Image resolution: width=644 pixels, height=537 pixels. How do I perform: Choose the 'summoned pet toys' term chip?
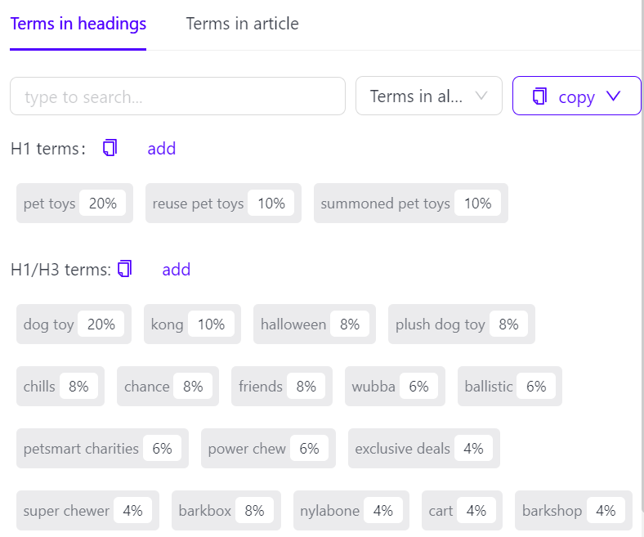(410, 204)
